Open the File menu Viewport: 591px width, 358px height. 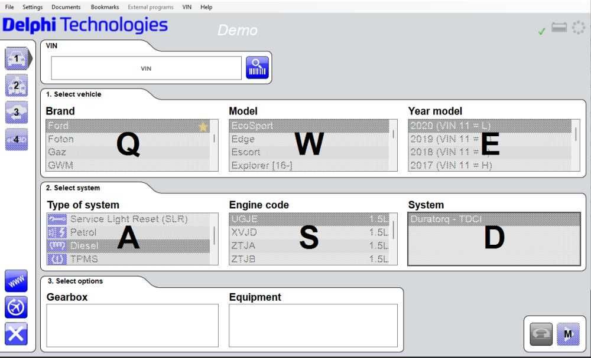click(x=9, y=6)
